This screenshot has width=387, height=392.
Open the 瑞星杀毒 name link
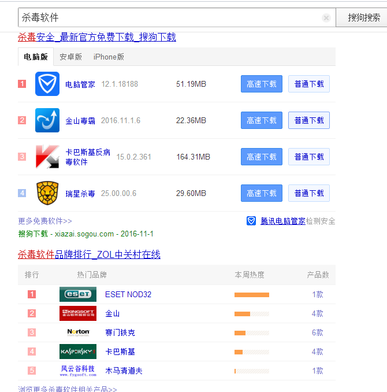point(80,194)
